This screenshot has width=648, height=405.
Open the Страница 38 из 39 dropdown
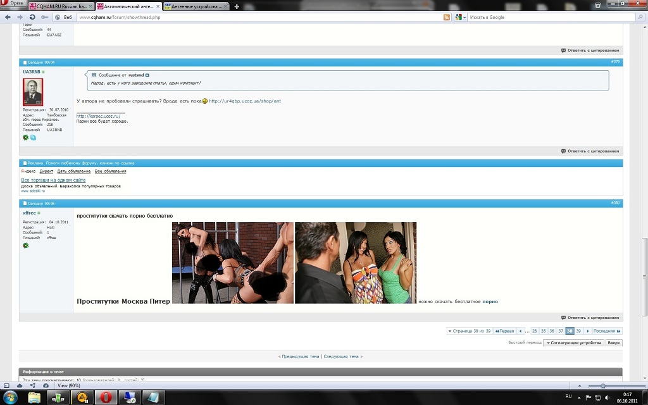tap(469, 331)
